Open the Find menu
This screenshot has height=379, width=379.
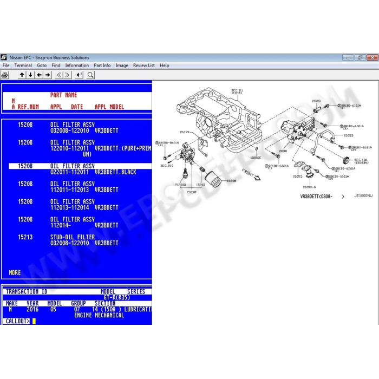pos(56,66)
